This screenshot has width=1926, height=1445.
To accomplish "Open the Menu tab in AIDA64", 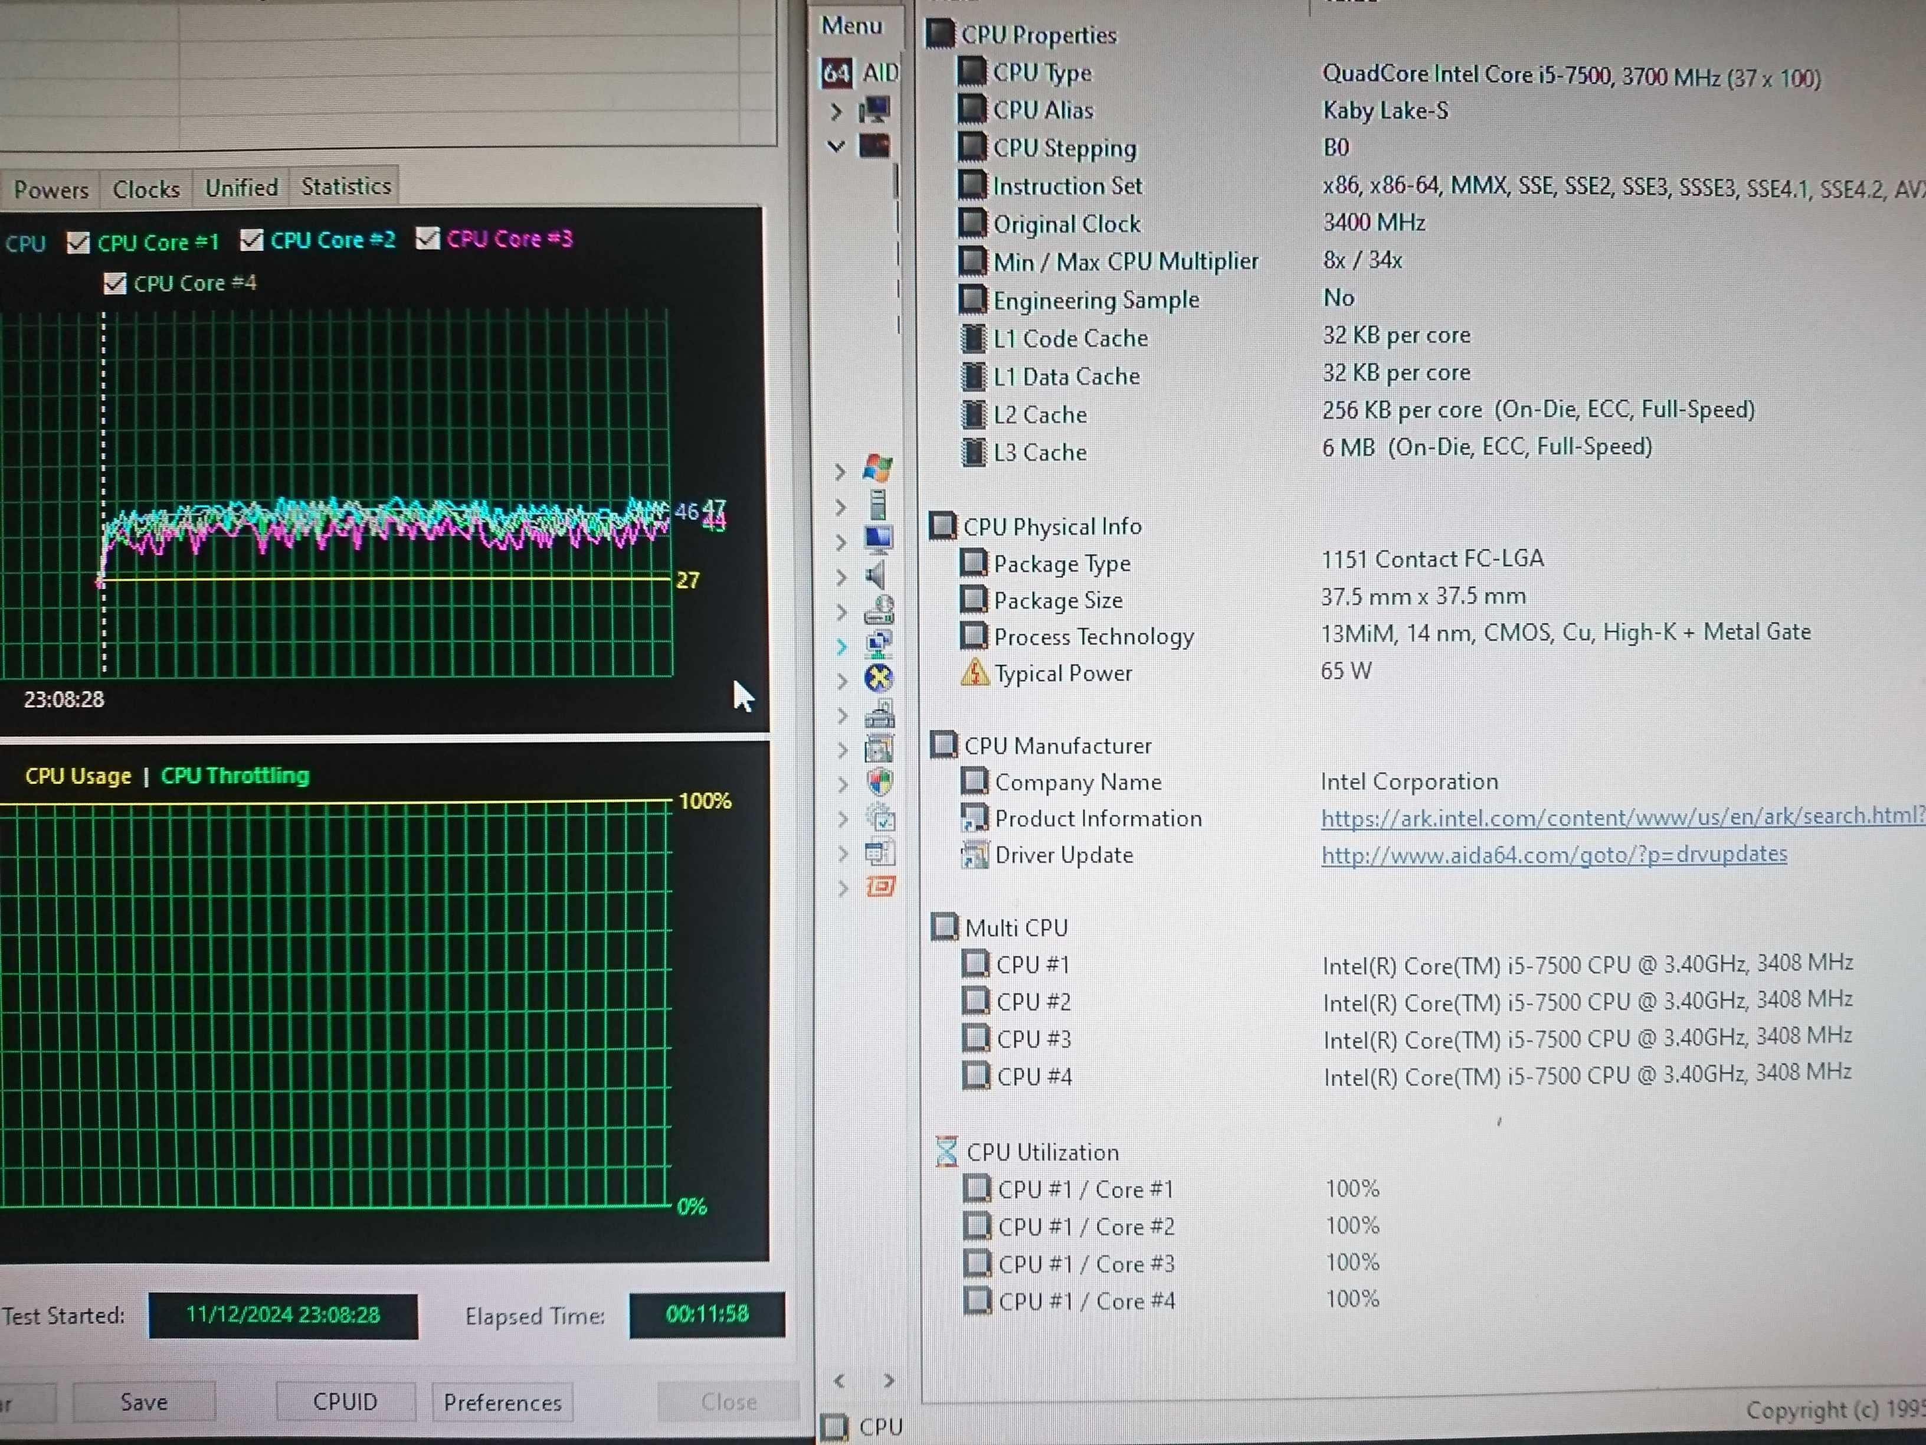I will [x=851, y=25].
